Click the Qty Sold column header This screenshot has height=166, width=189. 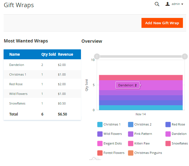pos(48,54)
